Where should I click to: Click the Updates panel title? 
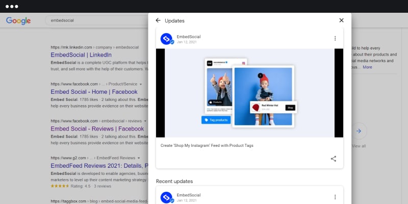coord(174,21)
